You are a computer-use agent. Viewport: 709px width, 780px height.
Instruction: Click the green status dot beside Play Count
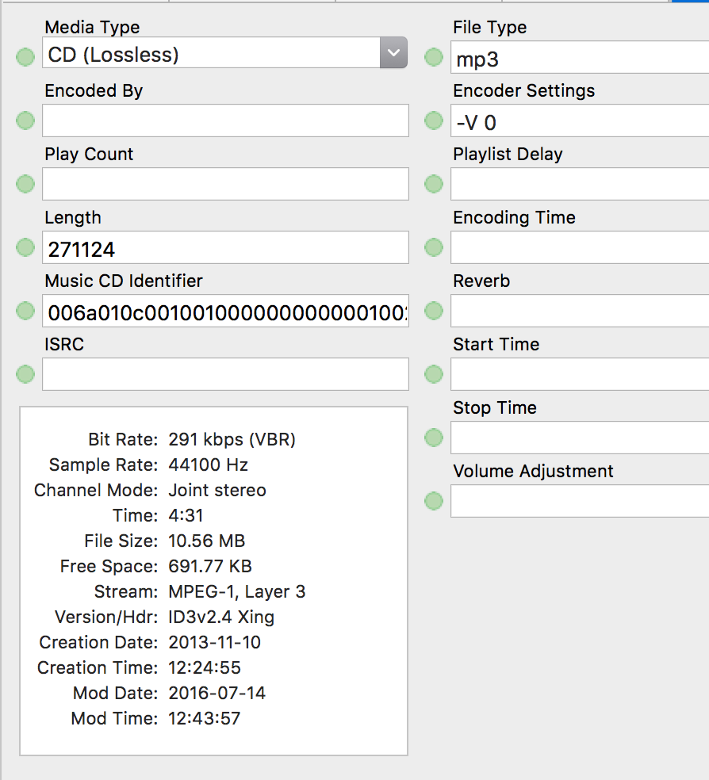coord(25,184)
